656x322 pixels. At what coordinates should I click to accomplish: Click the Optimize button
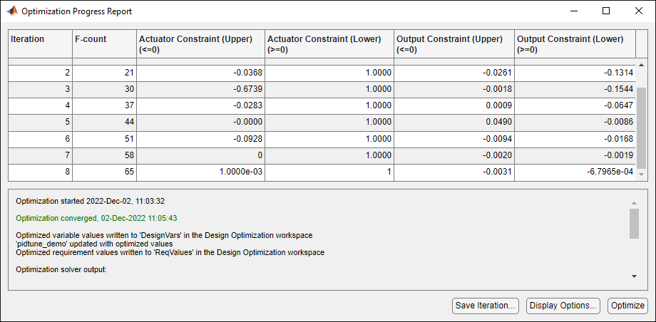627,306
